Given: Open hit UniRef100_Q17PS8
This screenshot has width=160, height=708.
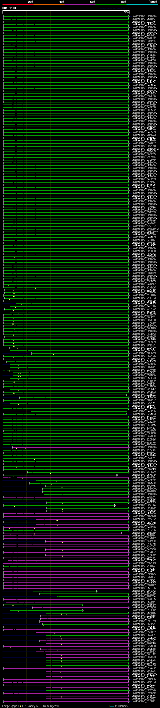Looking at the screenshot, I should [143, 47].
